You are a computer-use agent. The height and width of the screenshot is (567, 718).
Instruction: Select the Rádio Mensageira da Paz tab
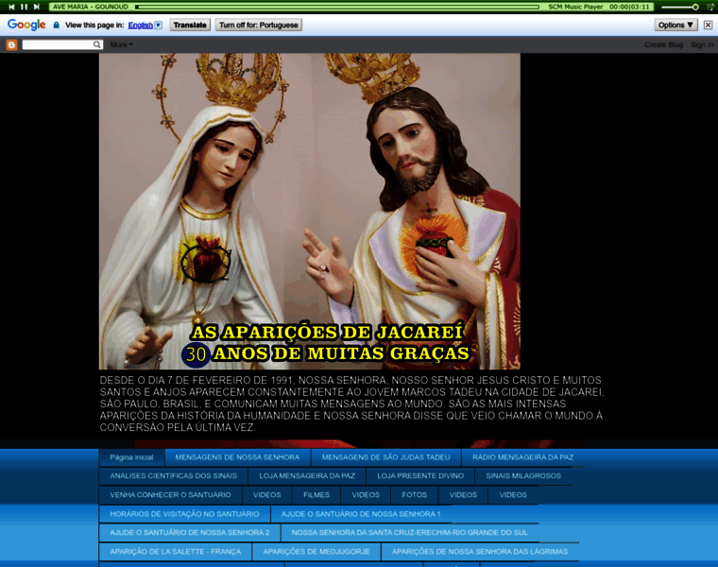(x=522, y=456)
